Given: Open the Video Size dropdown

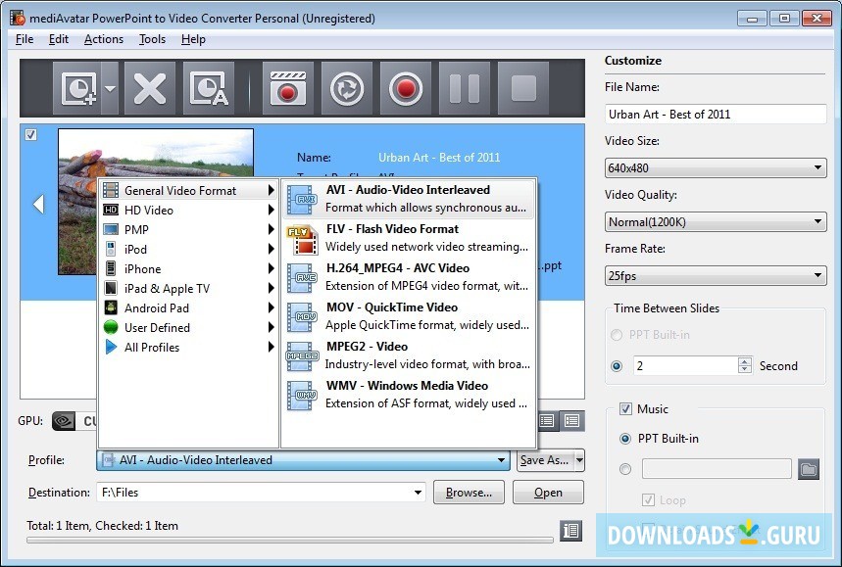Looking at the screenshot, I should 716,168.
